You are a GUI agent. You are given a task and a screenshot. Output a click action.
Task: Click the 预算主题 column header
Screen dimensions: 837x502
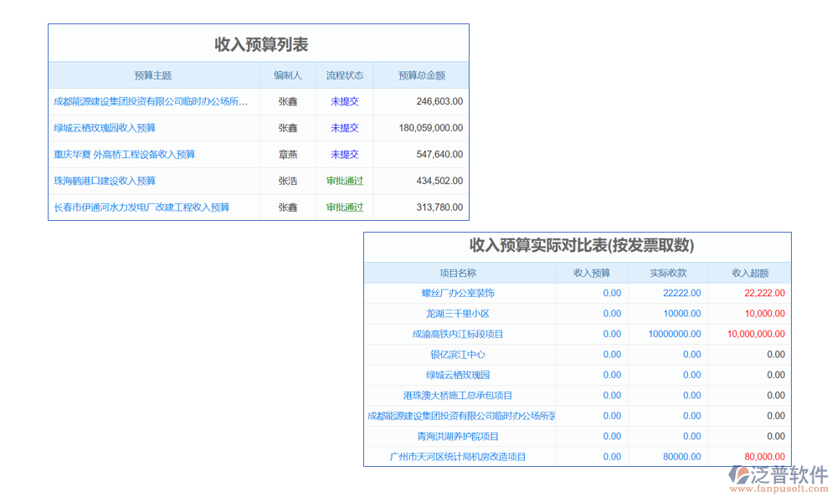click(153, 75)
